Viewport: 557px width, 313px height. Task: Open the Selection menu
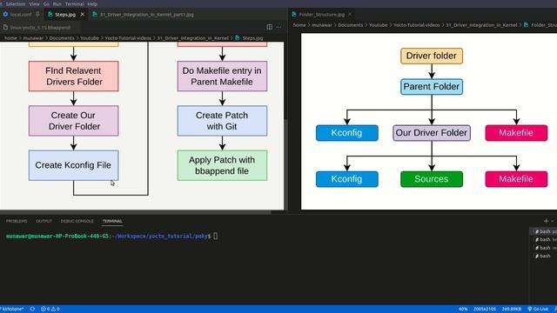pyautogui.click(x=16, y=3)
